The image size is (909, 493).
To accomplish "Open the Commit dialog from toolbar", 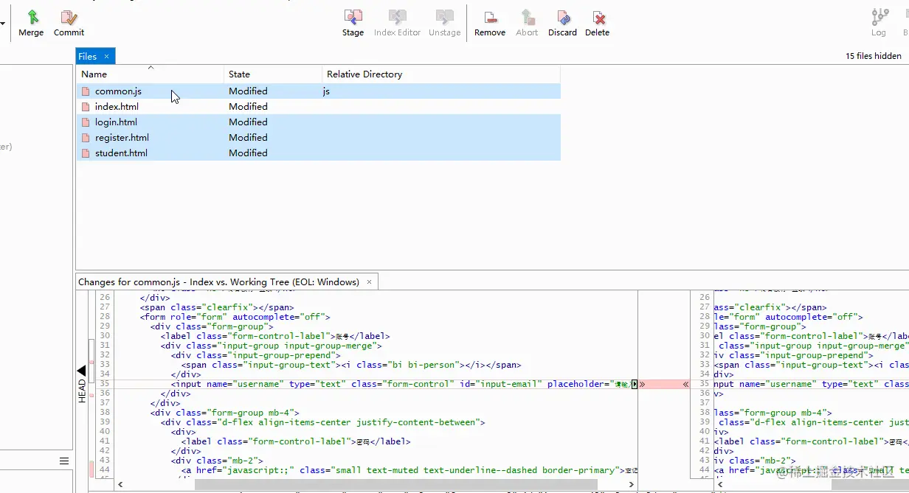I will pyautogui.click(x=69, y=23).
